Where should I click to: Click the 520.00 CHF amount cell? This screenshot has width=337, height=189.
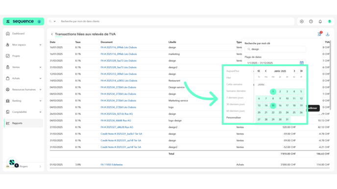289,127
